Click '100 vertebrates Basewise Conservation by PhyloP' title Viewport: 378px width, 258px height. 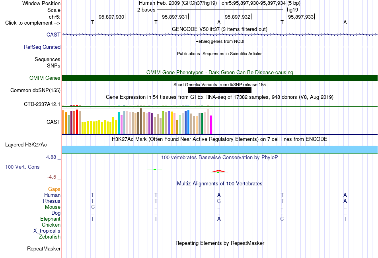click(x=219, y=158)
